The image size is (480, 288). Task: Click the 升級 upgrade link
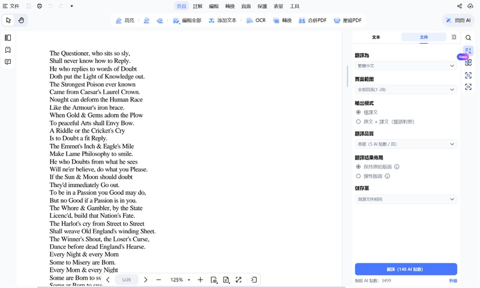tap(453, 281)
